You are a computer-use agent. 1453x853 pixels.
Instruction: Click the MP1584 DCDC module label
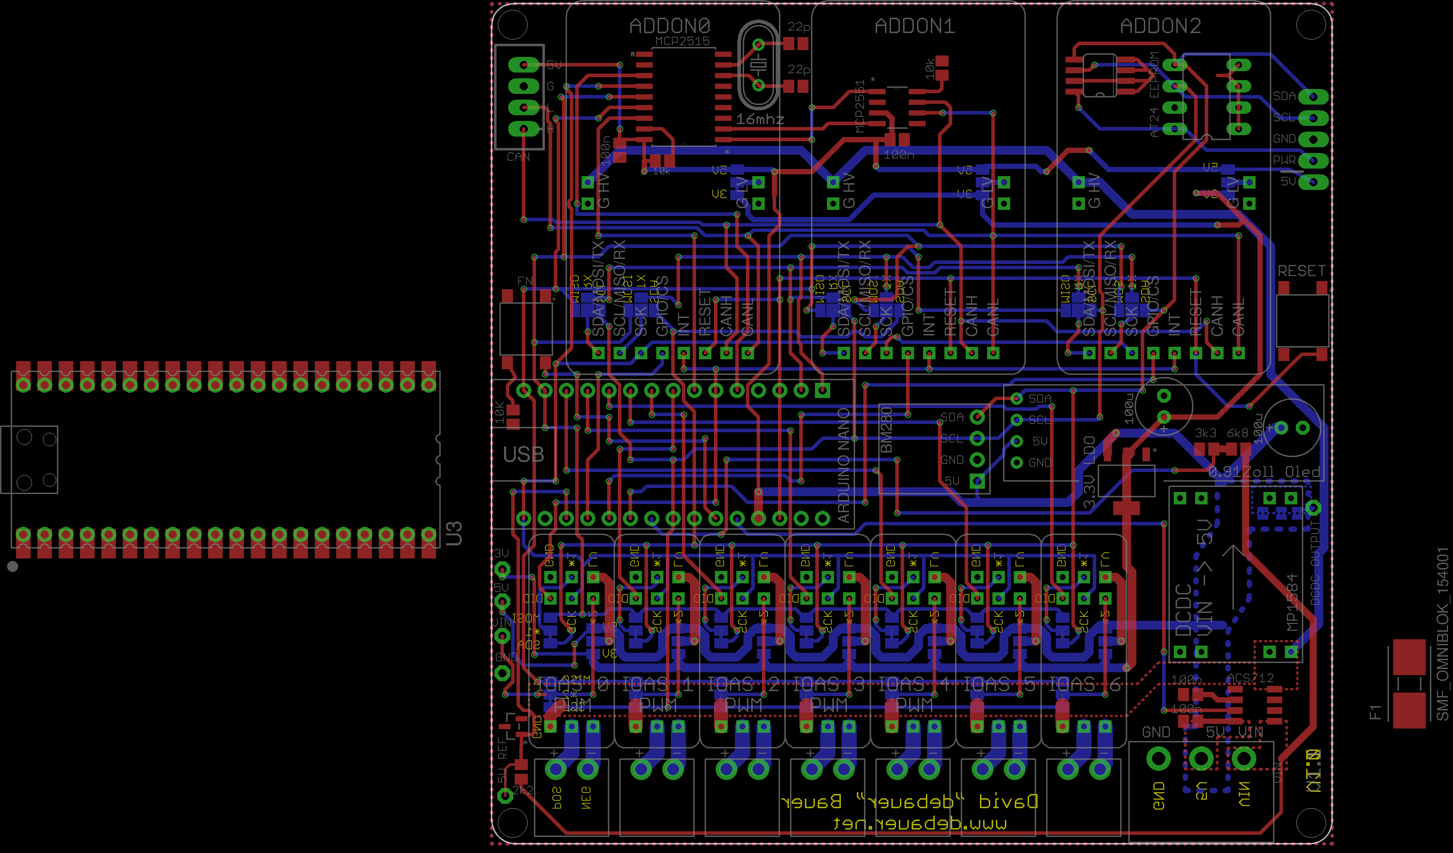[1292, 602]
